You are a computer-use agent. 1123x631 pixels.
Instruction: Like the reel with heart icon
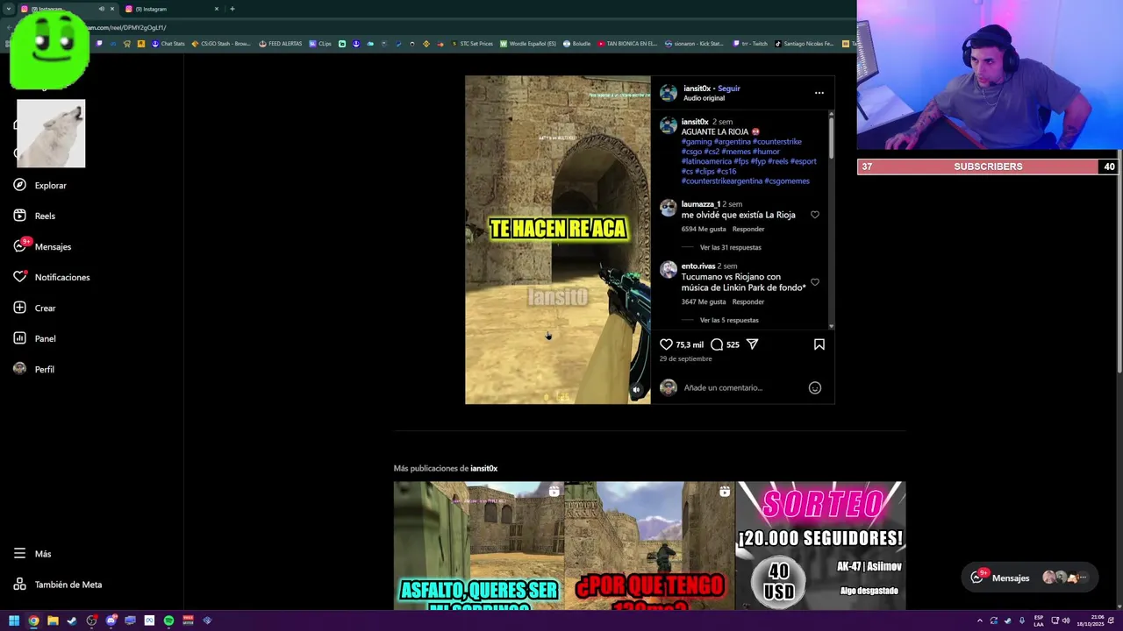666,344
